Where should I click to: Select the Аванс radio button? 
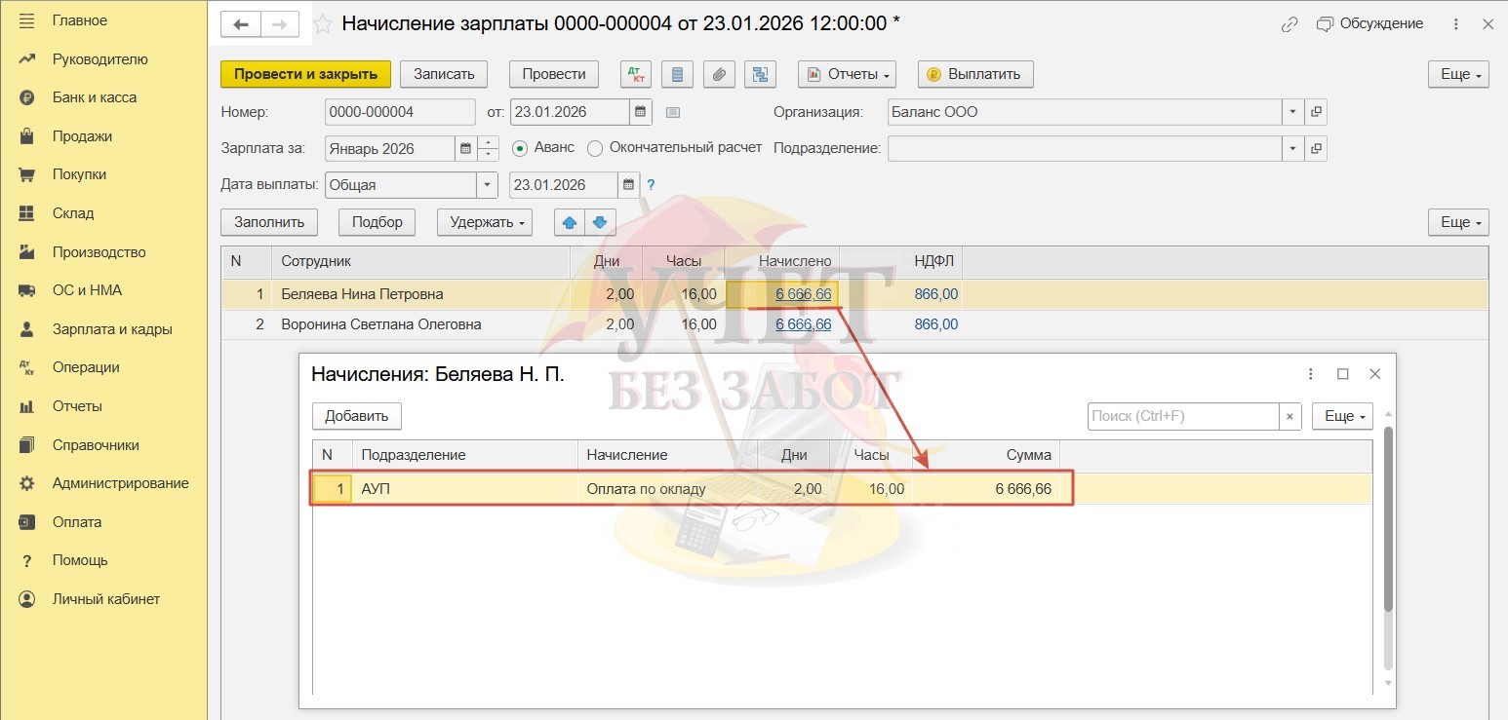520,148
